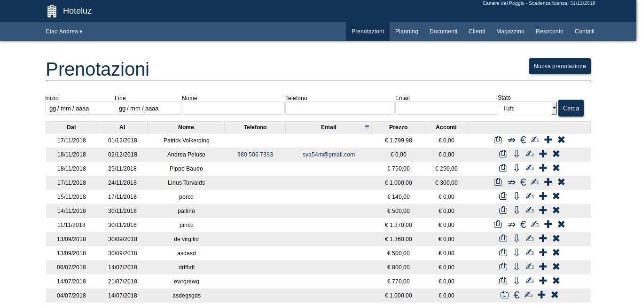The width and height of the screenshot is (642, 305).
Task: Expand the Ciao Andrea user menu
Action: coord(64,31)
